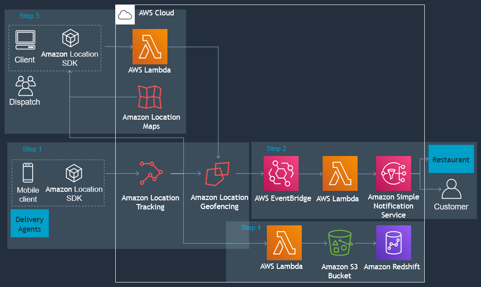This screenshot has width=481, height=287.
Task: Click the Step 2 label
Action: [276, 149]
